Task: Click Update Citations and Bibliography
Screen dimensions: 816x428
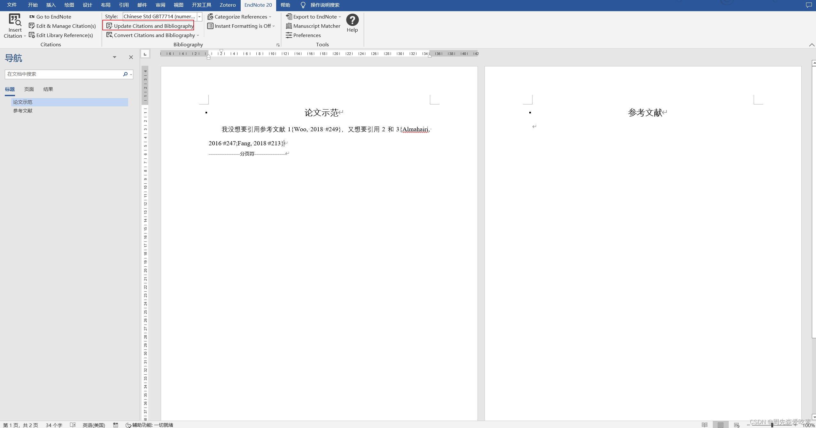Action: [153, 26]
